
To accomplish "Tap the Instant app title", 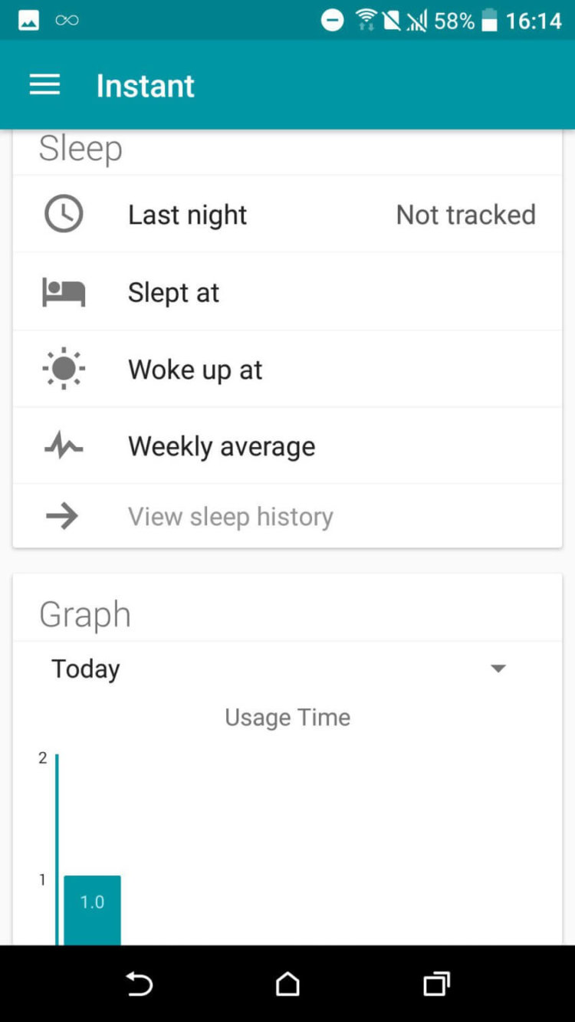I will (x=145, y=85).
